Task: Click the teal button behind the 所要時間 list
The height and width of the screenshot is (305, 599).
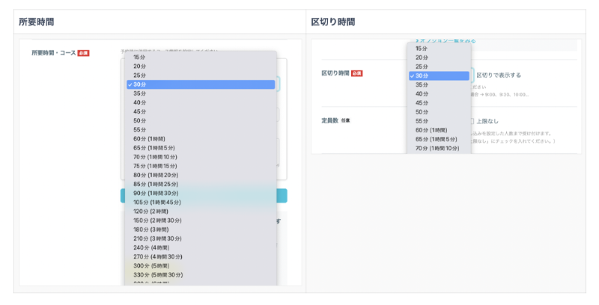Action: pyautogui.click(x=282, y=196)
